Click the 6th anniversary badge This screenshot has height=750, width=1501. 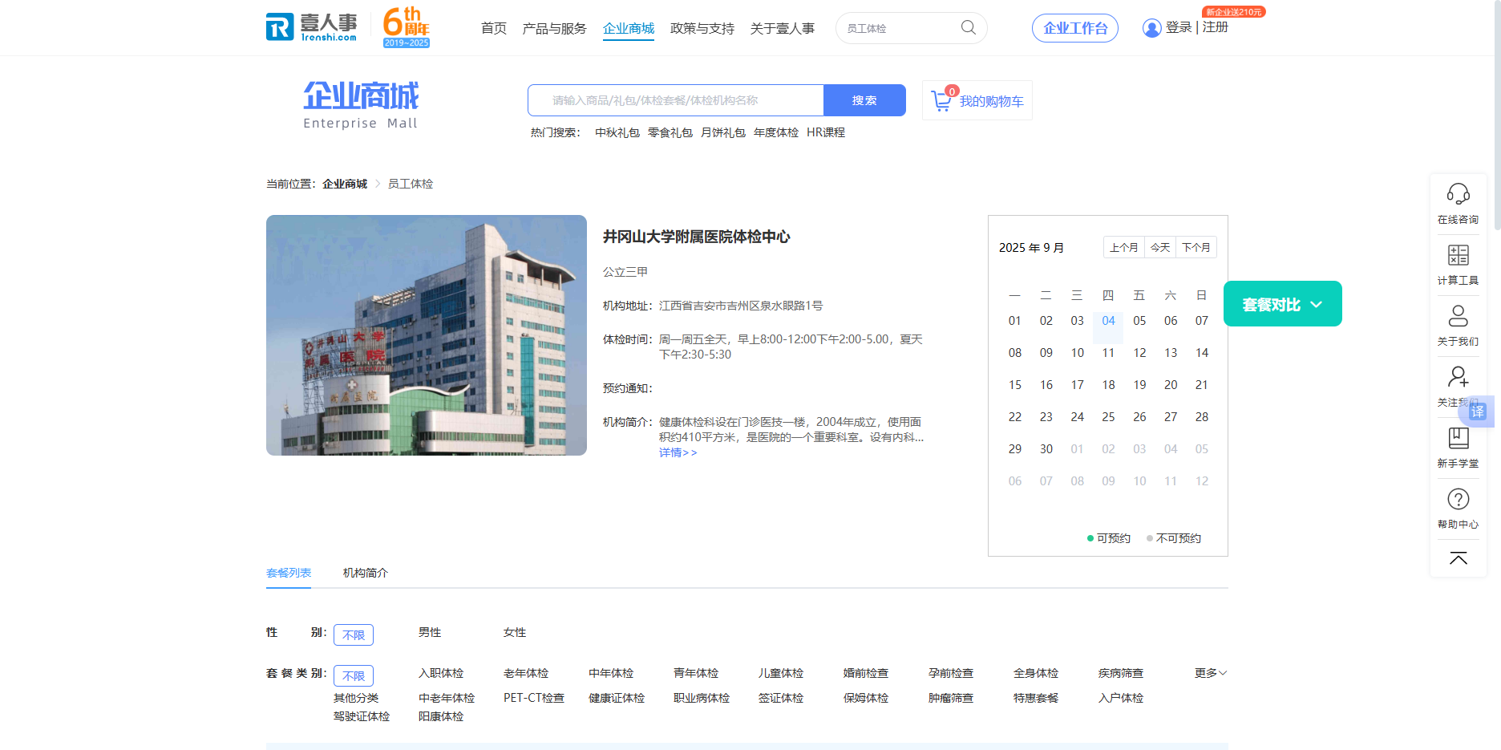(407, 27)
